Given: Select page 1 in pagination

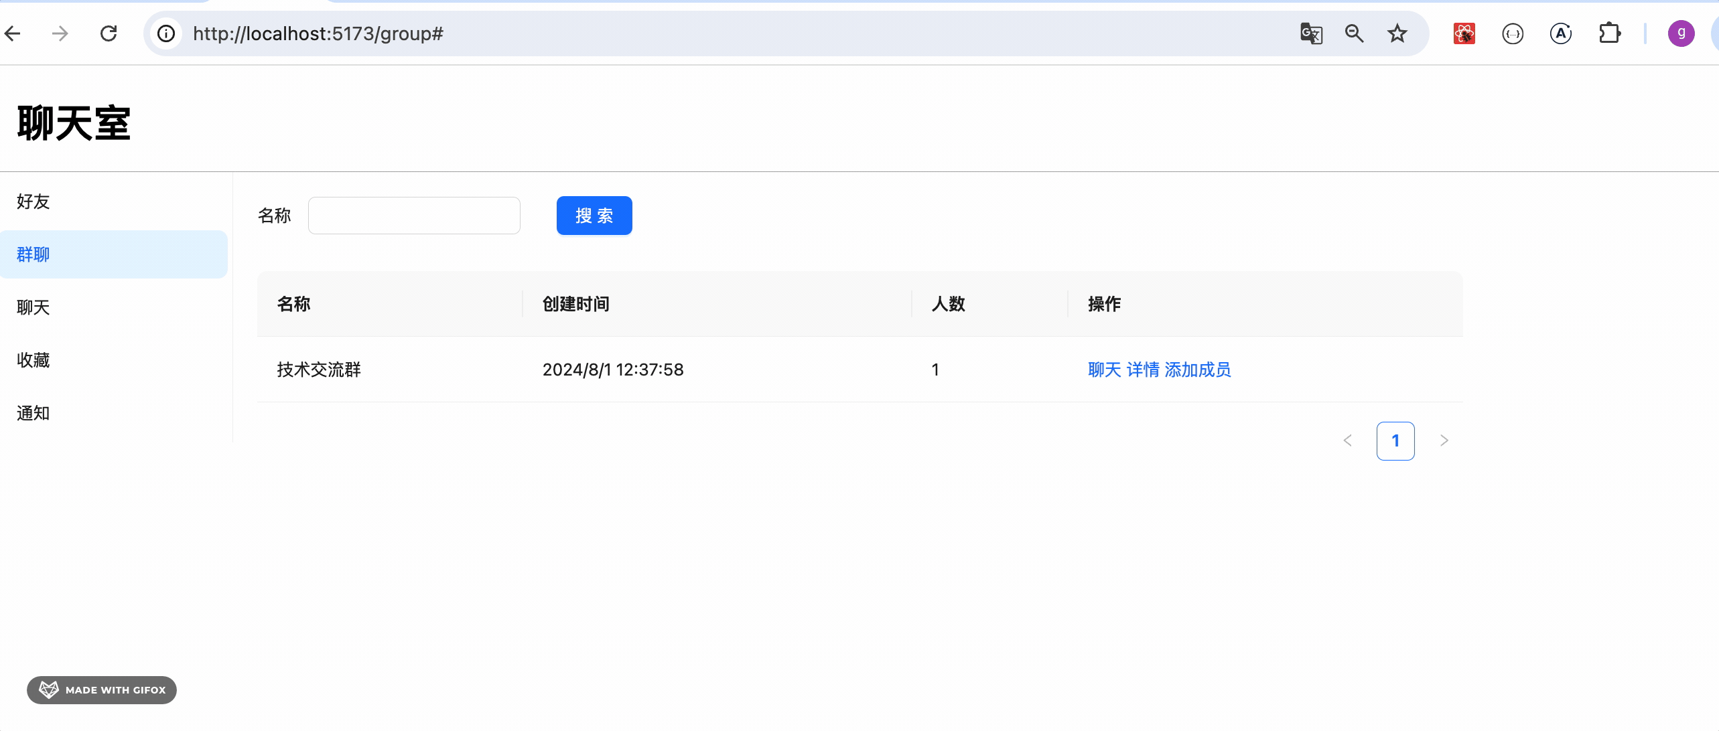Looking at the screenshot, I should [1395, 440].
